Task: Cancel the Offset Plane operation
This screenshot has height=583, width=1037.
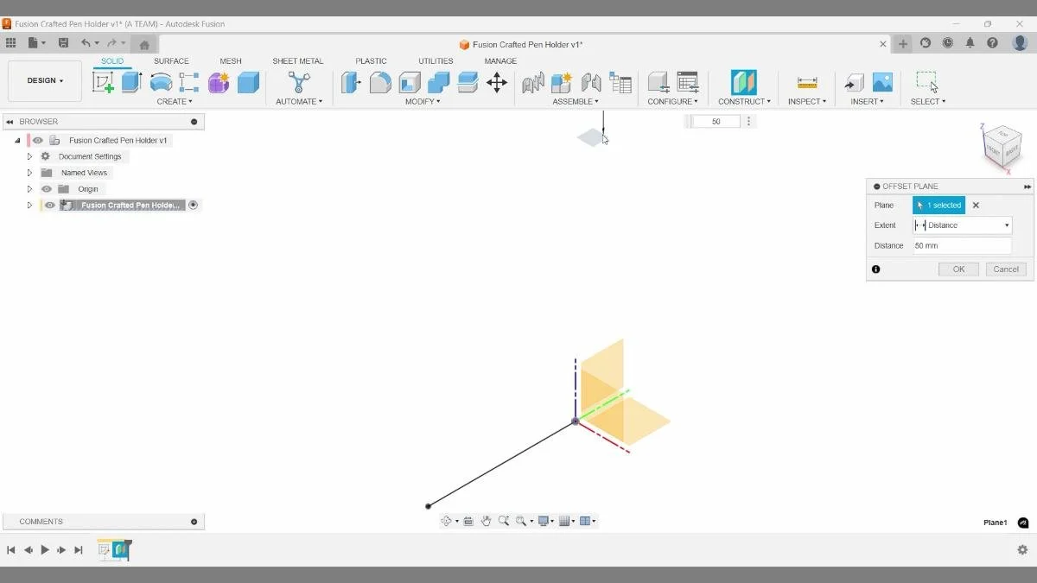Action: (x=1005, y=269)
